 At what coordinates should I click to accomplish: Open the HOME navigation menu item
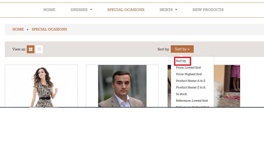[x=49, y=10]
